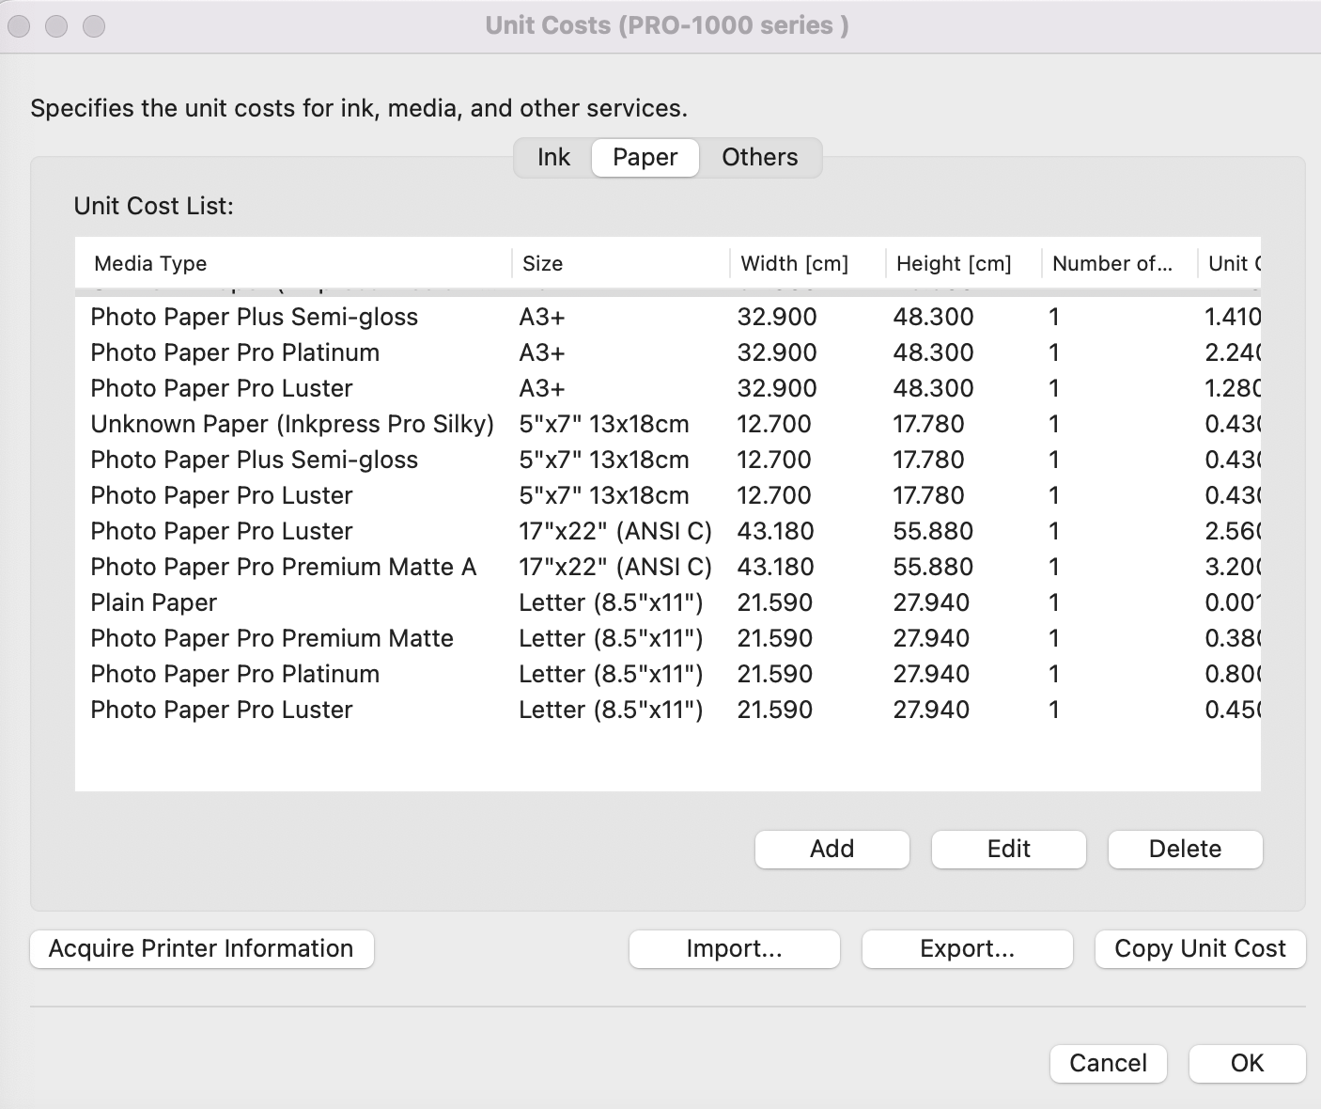Click Acquire Printer Information
Screen dimensions: 1321x1109
[201, 948]
